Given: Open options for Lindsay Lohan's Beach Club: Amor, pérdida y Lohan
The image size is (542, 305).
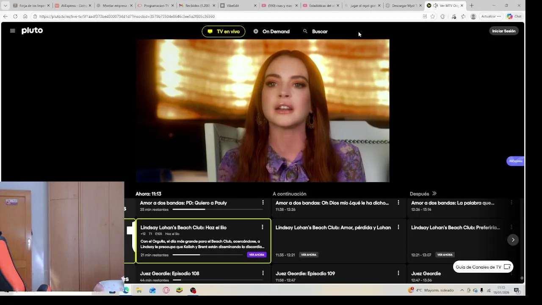Looking at the screenshot, I should tap(398, 227).
